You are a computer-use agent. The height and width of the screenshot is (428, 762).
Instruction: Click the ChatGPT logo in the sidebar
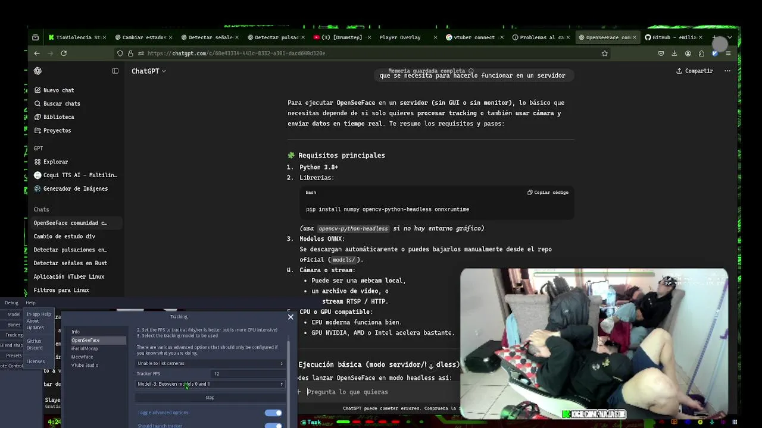tap(38, 71)
